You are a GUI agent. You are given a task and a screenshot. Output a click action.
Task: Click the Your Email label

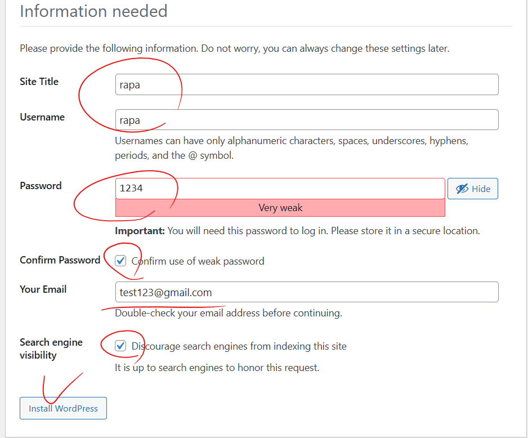[43, 289]
